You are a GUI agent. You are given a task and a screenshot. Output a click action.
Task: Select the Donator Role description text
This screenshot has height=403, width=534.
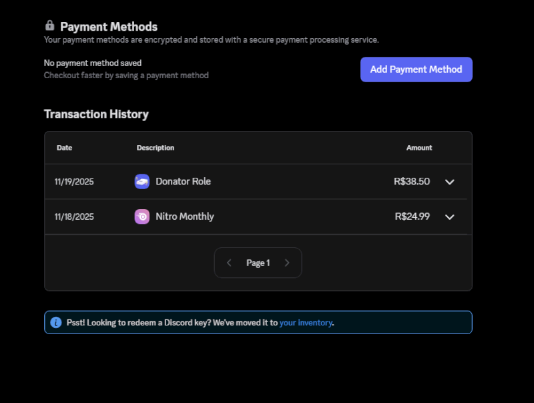click(x=183, y=181)
